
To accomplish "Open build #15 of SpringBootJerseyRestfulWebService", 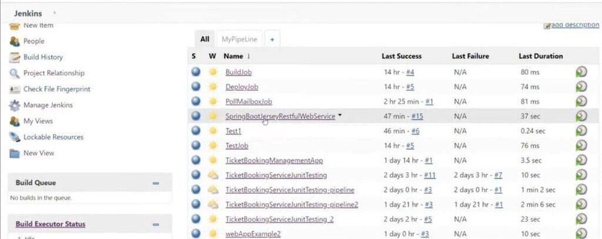I will pyautogui.click(x=417, y=116).
